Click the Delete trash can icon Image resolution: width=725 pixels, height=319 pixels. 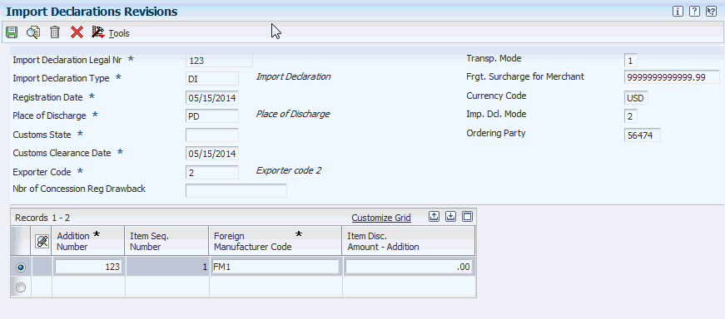coord(55,32)
